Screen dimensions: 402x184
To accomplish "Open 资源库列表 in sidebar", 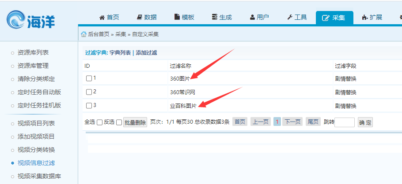I will click(x=33, y=53).
